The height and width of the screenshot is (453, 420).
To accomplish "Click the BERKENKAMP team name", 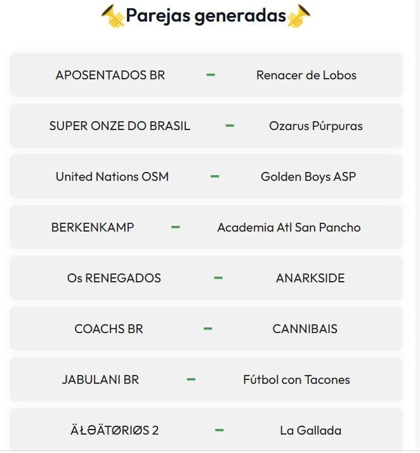I will coord(93,227).
